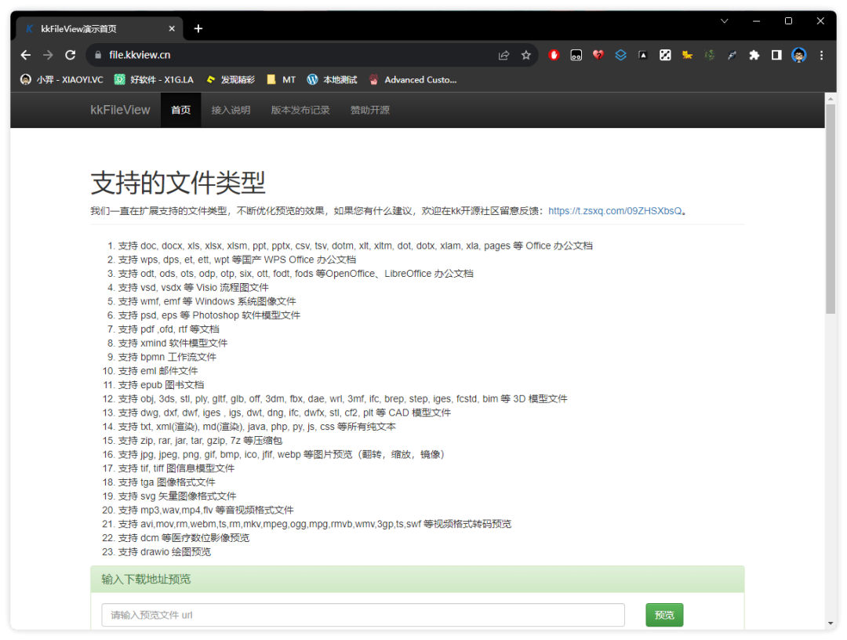Click the line about tga 图像格式文件
The width and height of the screenshot is (847, 640).
pos(166,483)
